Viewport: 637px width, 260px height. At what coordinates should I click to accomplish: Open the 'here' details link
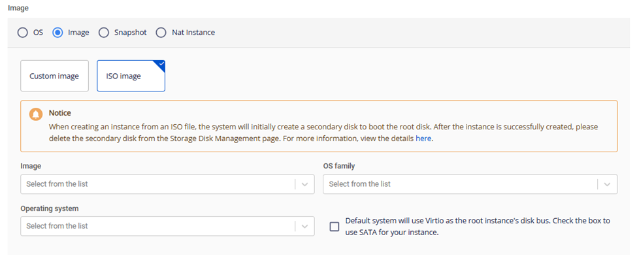coord(423,138)
